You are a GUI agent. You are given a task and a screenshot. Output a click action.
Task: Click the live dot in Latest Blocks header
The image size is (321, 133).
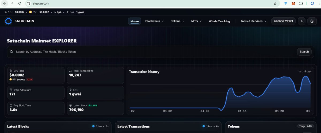93,126
